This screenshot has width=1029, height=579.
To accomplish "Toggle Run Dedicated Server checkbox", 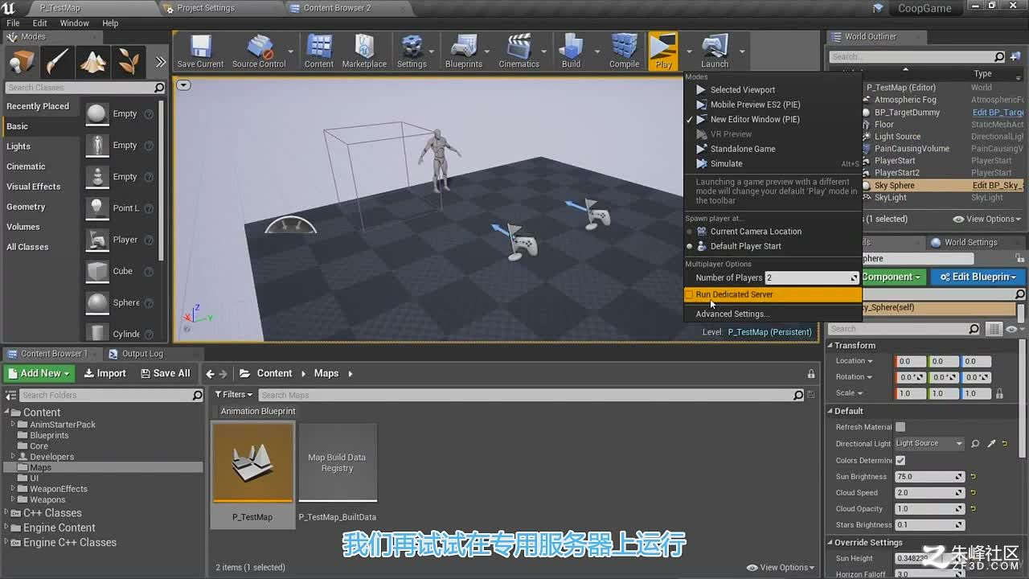I will (689, 294).
